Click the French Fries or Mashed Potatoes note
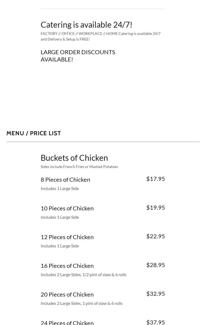The image size is (206, 325). pyautogui.click(x=79, y=167)
